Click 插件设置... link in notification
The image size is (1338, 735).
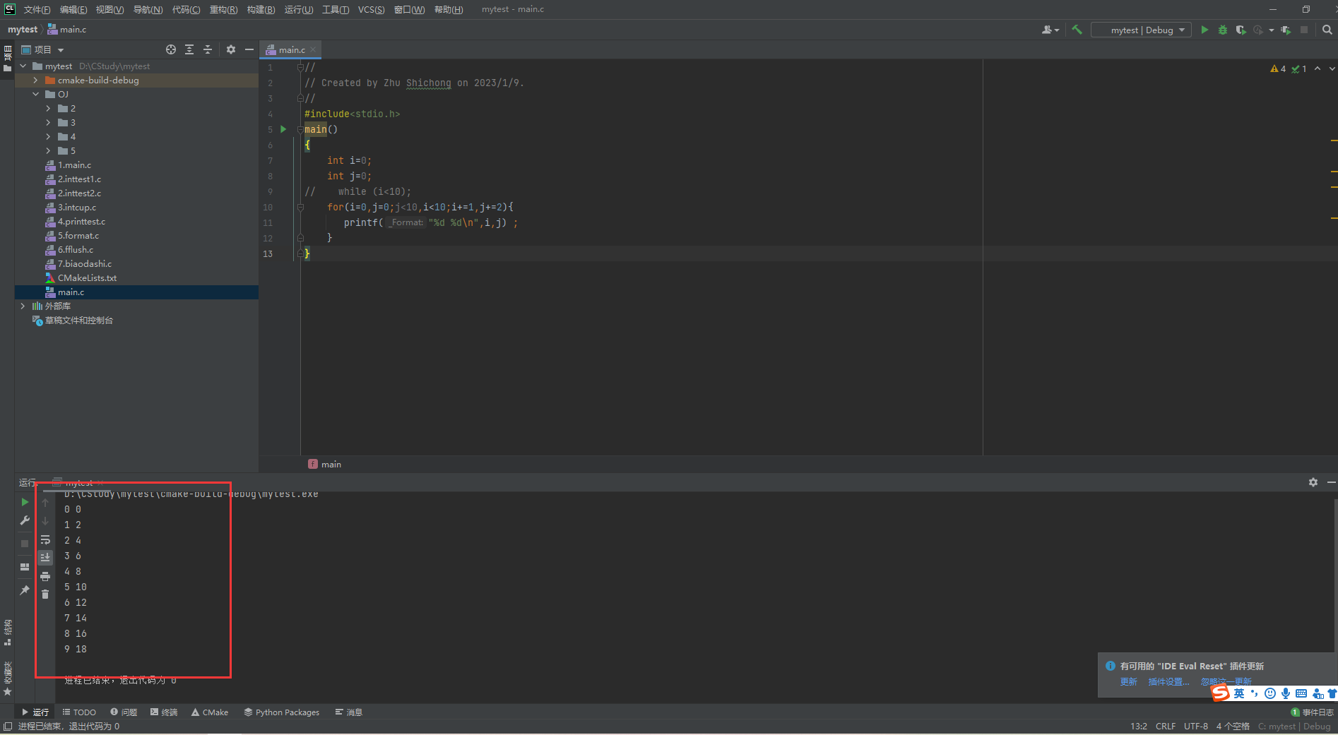coord(1168,681)
